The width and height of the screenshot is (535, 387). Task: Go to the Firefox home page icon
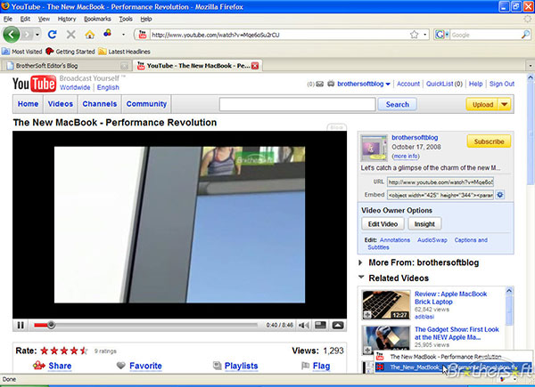tap(90, 35)
